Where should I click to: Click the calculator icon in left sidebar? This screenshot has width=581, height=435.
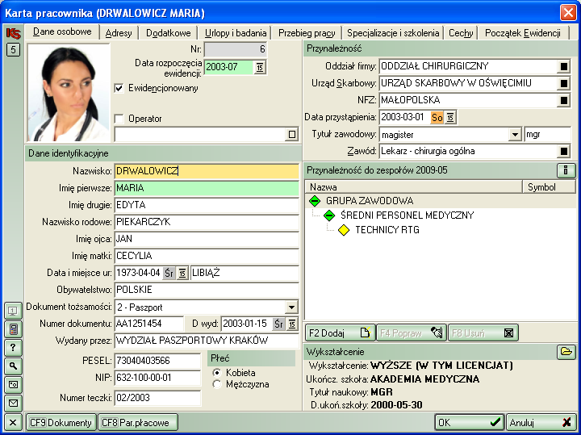(13, 328)
